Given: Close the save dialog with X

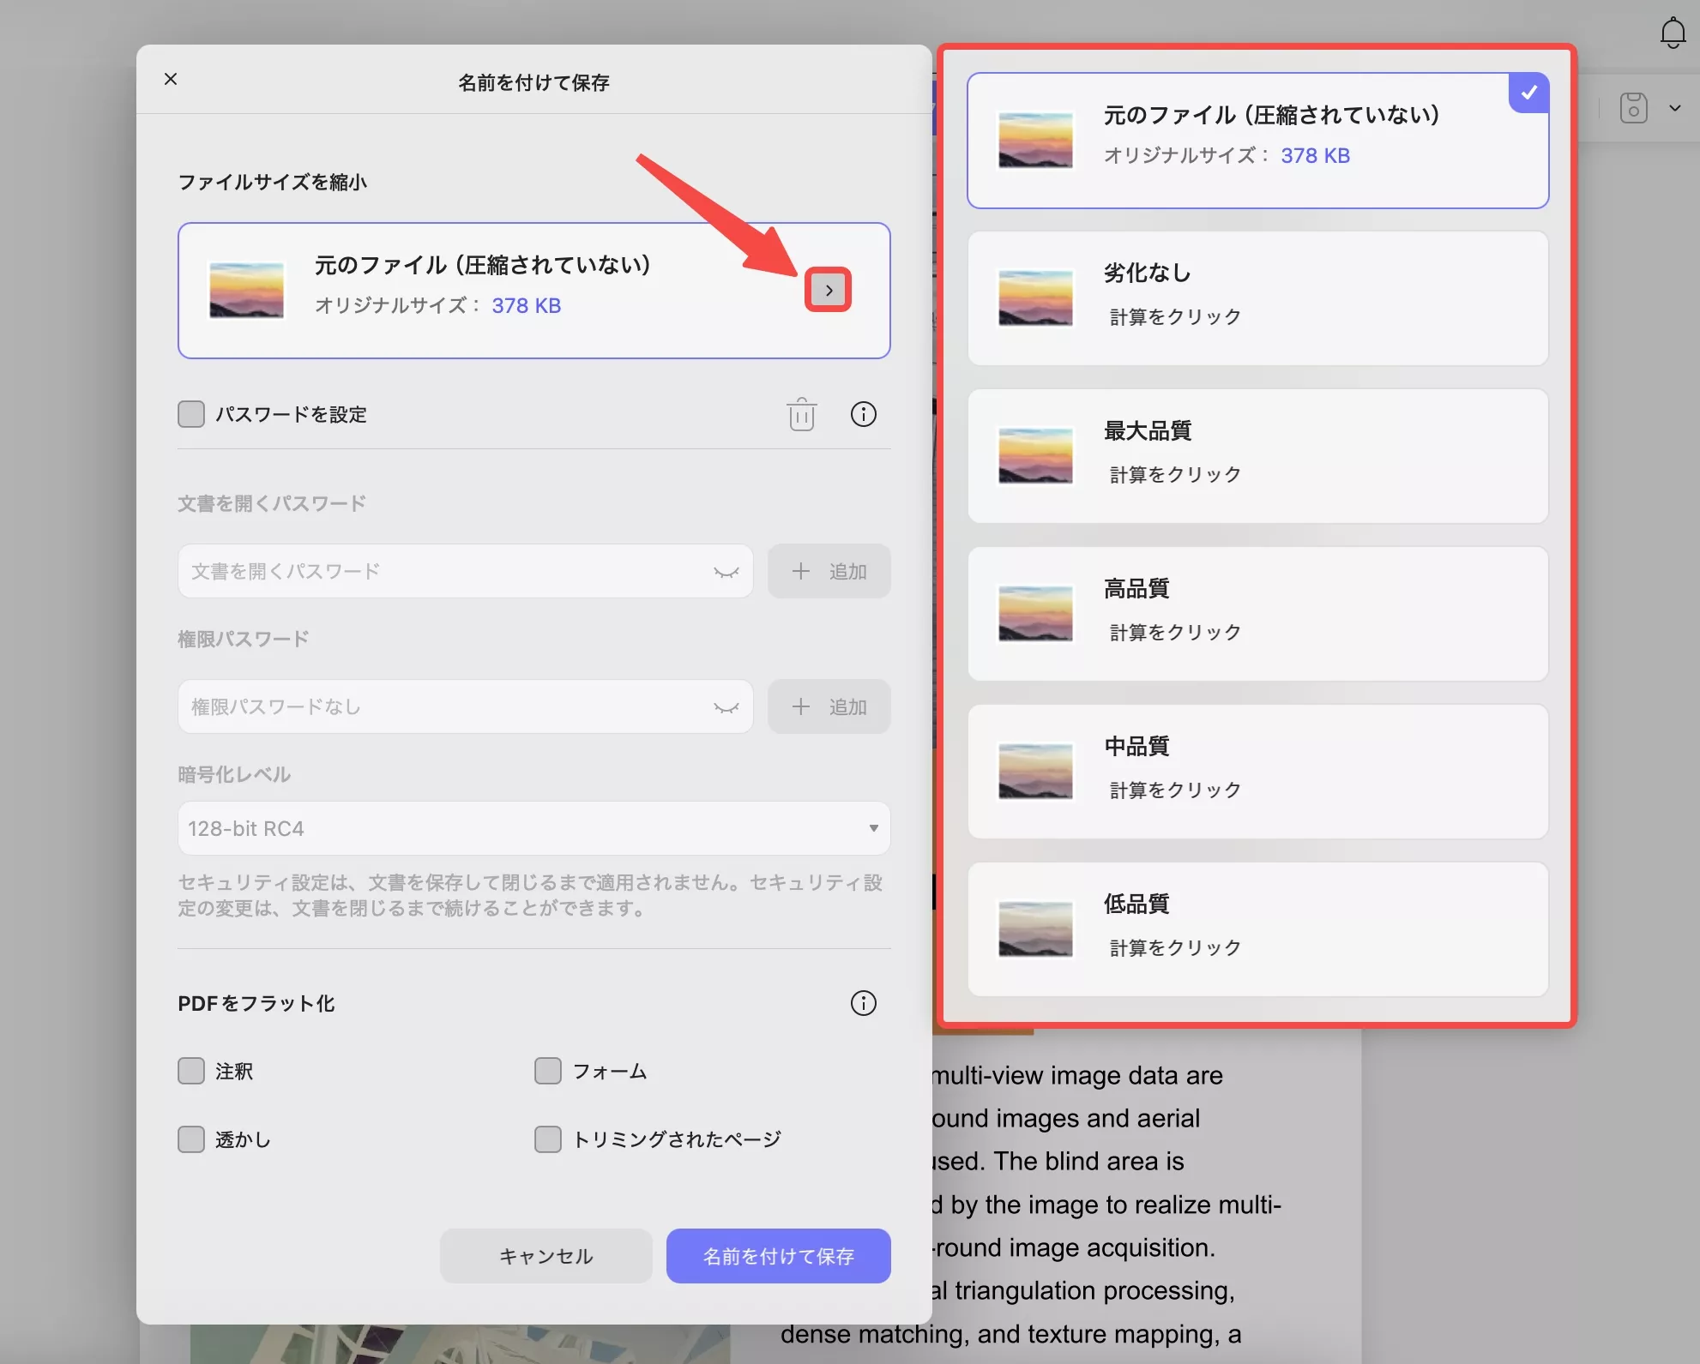Looking at the screenshot, I should coord(170,79).
